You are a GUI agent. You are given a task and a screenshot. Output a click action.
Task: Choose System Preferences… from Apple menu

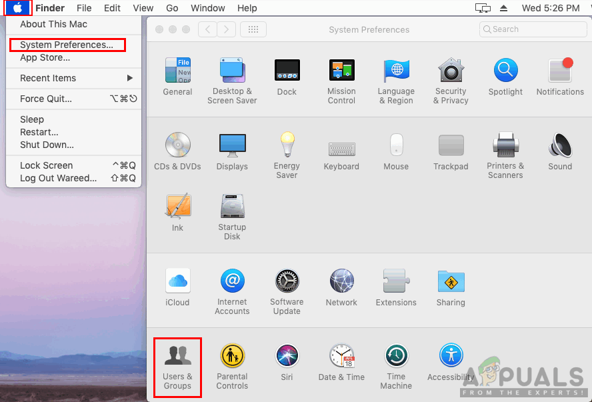pos(73,45)
